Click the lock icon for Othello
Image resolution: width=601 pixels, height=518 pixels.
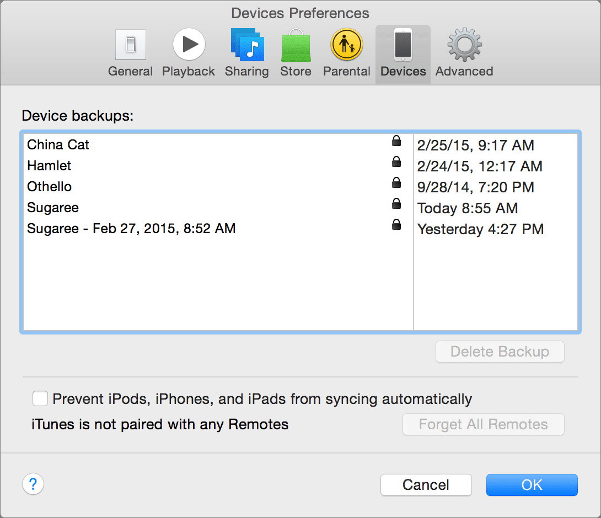(396, 183)
